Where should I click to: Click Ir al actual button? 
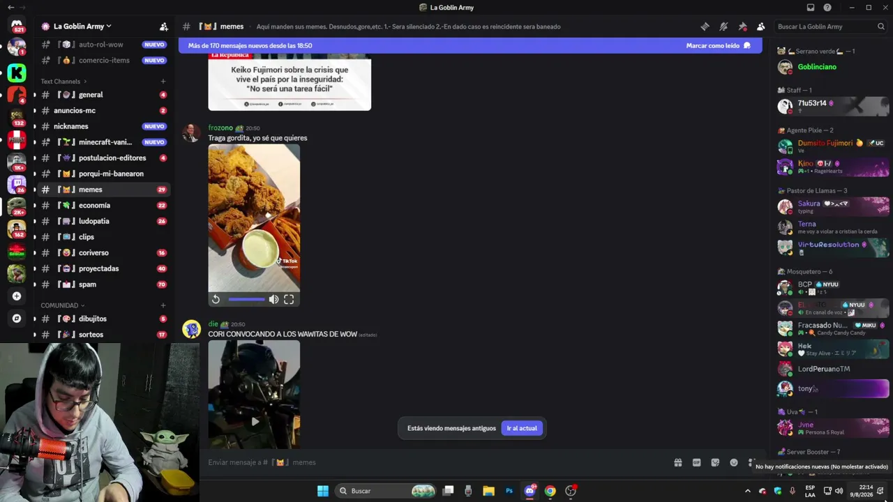click(522, 428)
